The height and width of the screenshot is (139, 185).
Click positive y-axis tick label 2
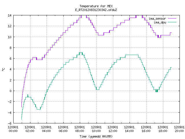click(x=11, y=80)
